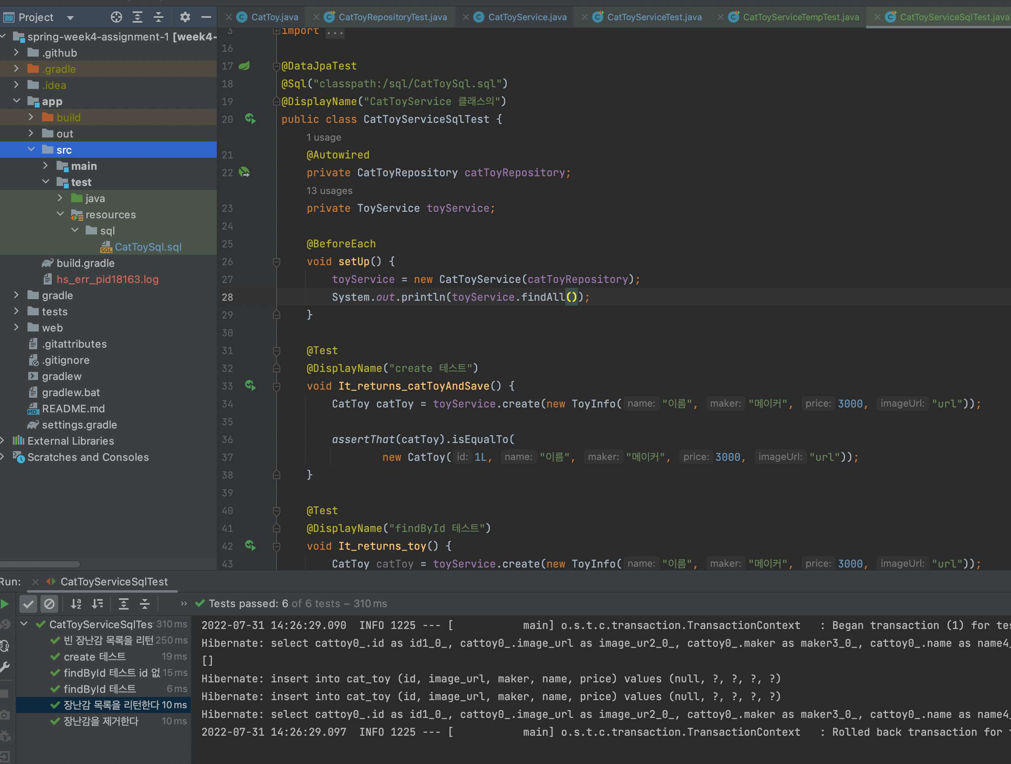Open CatToySql.sql file in tree
This screenshot has height=764, width=1011.
click(x=148, y=247)
